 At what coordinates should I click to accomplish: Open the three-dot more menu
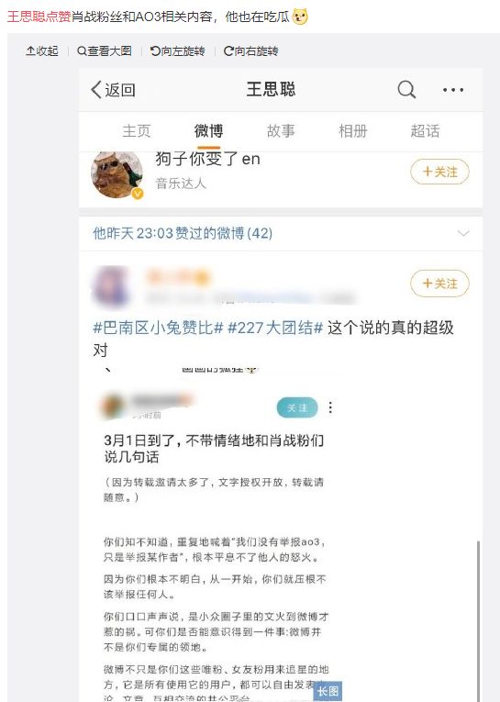click(453, 90)
